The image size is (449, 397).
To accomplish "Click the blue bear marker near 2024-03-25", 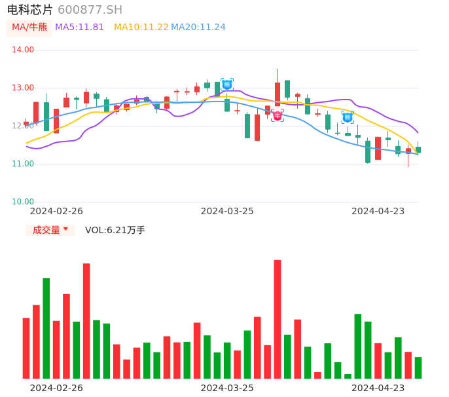I will (x=227, y=85).
